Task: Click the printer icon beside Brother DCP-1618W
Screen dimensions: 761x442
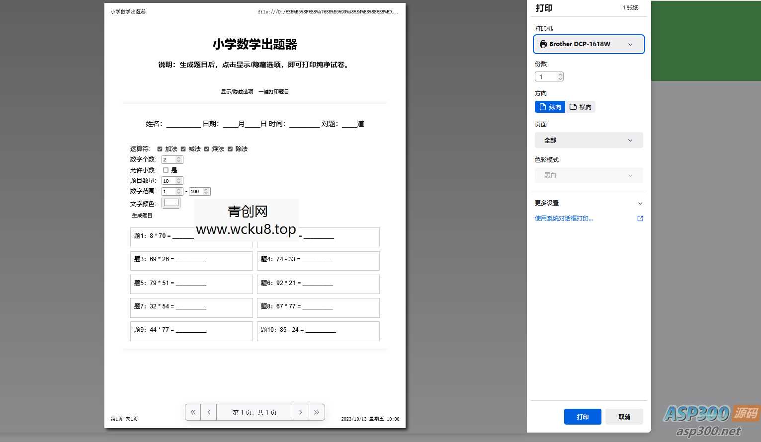Action: click(x=543, y=44)
